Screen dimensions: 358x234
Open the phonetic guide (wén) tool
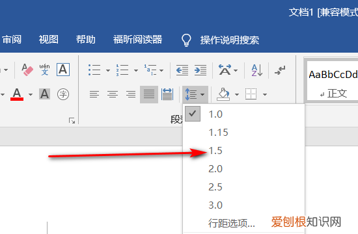click(44, 70)
